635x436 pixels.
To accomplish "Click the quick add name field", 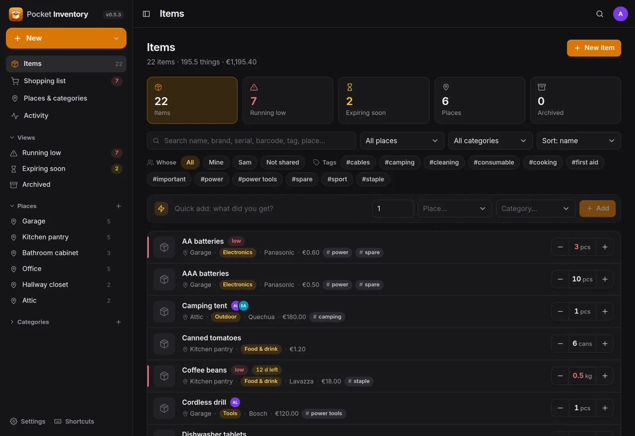I will tap(270, 208).
